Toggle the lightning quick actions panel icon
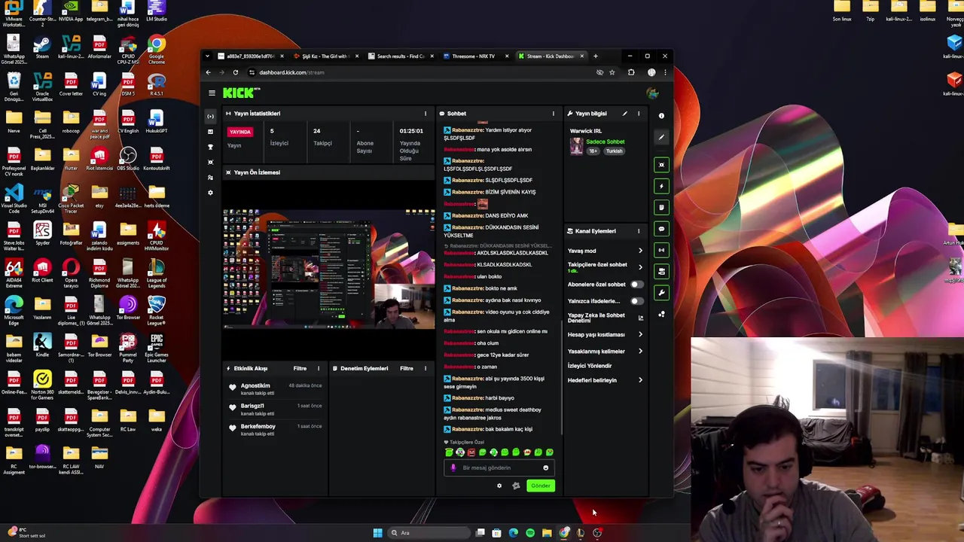 [661, 186]
